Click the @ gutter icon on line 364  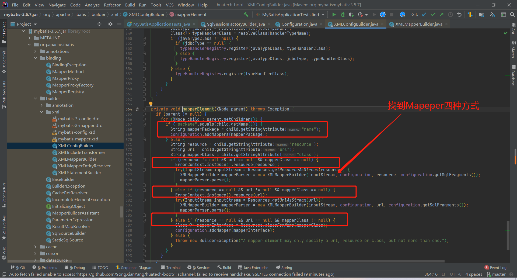137,109
